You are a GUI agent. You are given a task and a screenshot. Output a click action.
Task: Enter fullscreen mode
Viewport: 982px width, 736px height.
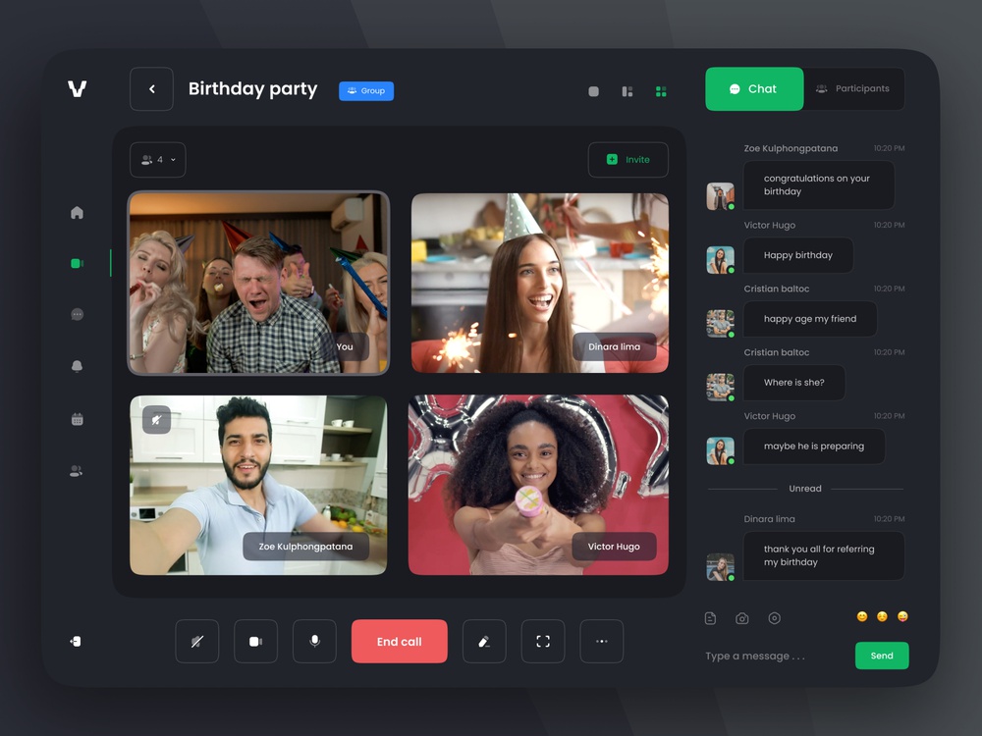tap(543, 642)
